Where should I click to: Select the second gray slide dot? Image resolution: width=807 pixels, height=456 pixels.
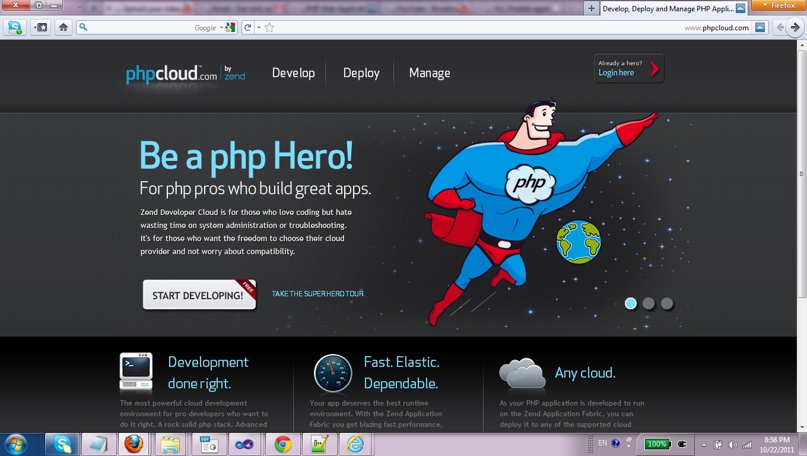coord(649,303)
